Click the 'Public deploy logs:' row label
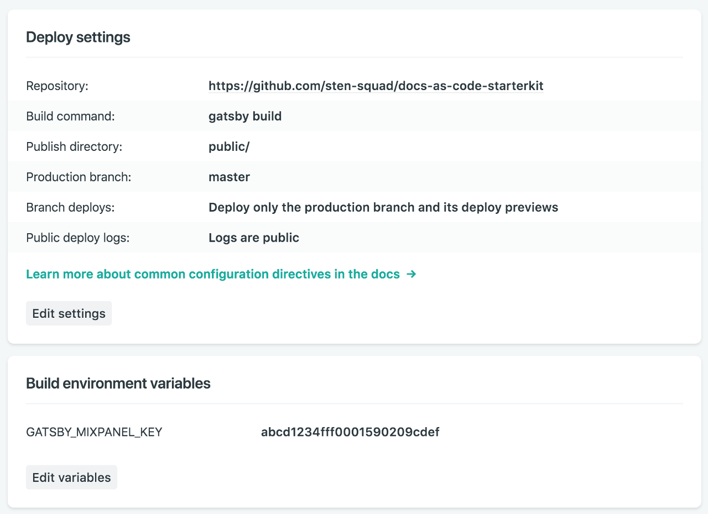The width and height of the screenshot is (708, 514). (77, 238)
